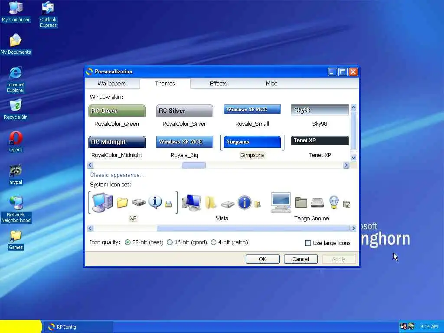
Task: Launch Outlook Express from desktop
Action: (x=48, y=14)
